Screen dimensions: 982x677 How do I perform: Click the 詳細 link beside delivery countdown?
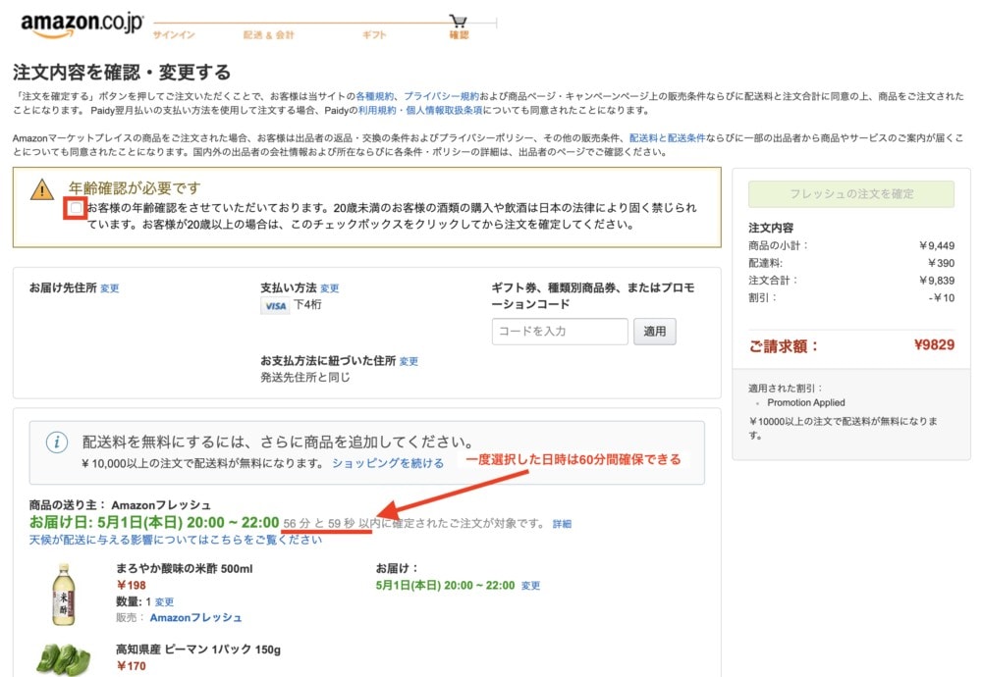(562, 524)
